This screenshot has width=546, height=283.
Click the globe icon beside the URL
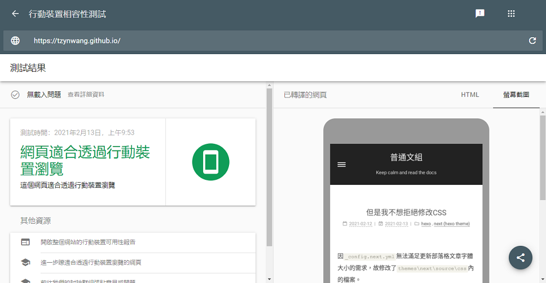15,41
